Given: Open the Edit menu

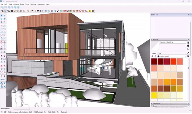Looking at the screenshot, I should [6, 4].
